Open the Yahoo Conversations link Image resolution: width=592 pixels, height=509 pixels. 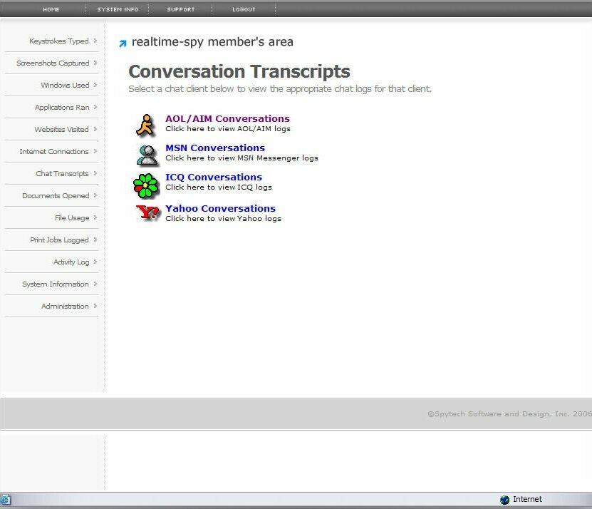click(x=220, y=208)
